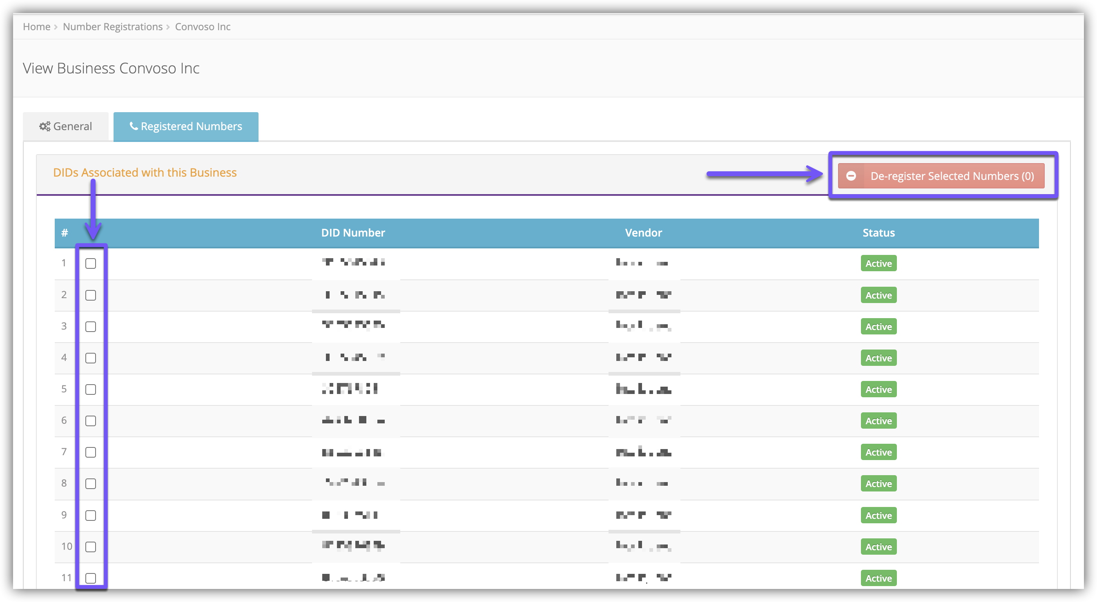
Task: Go to Home breadcrumb link
Action: [x=37, y=27]
